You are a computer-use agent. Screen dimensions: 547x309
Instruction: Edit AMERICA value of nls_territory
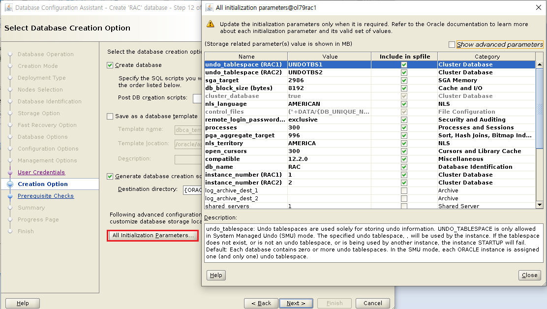[x=329, y=143]
